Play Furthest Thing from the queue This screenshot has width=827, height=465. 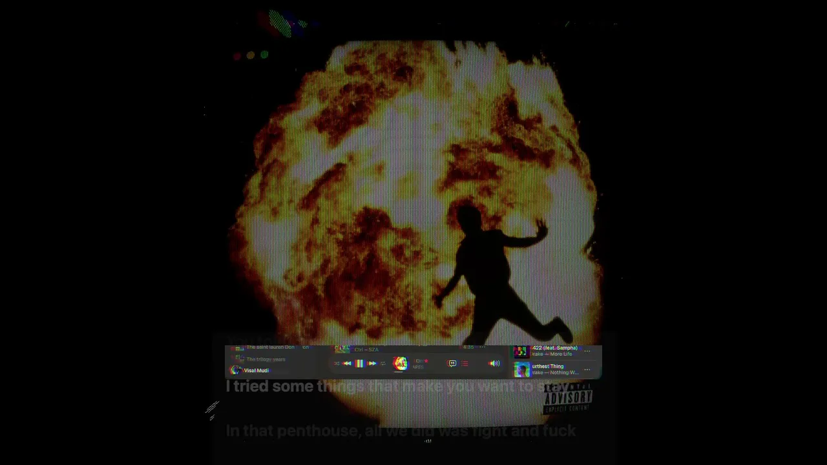click(x=557, y=369)
